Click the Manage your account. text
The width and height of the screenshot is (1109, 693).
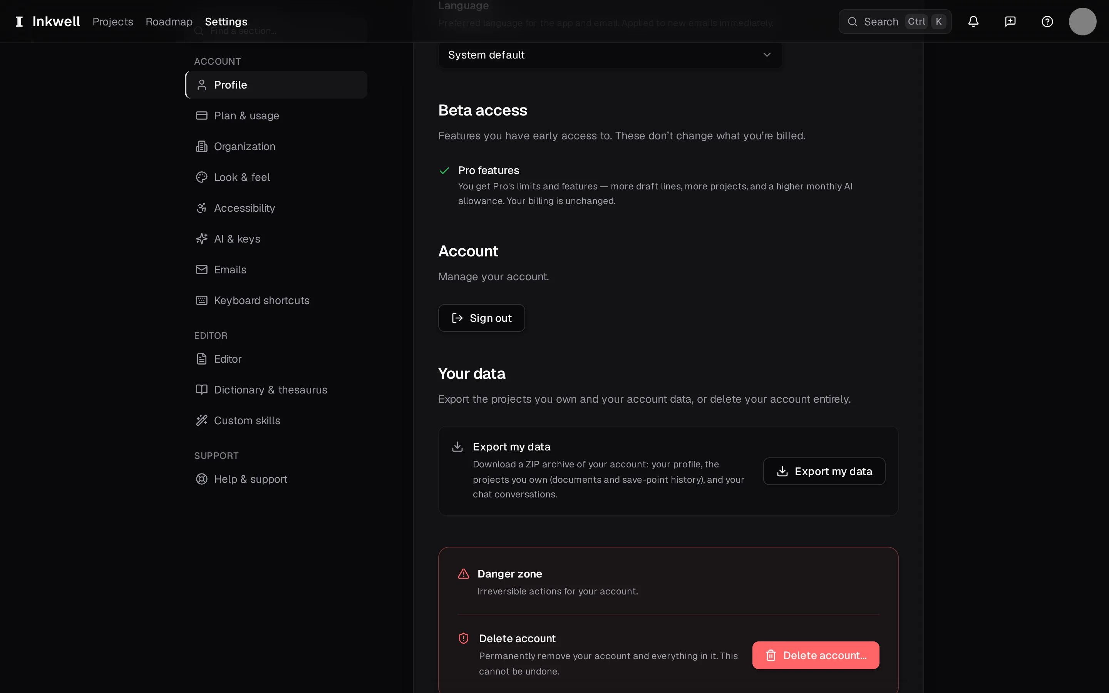point(493,277)
